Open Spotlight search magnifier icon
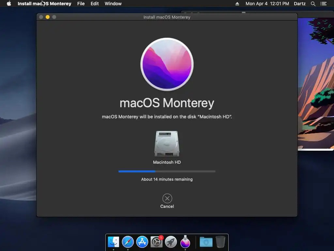334x251 pixels. tap(313, 4)
